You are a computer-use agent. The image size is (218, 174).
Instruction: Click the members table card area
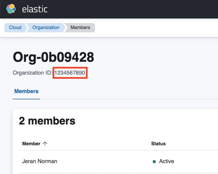coord(115,141)
